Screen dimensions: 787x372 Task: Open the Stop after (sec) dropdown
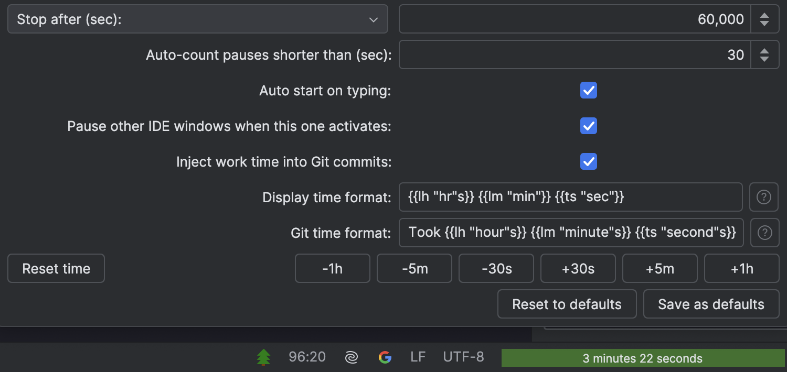tap(197, 19)
